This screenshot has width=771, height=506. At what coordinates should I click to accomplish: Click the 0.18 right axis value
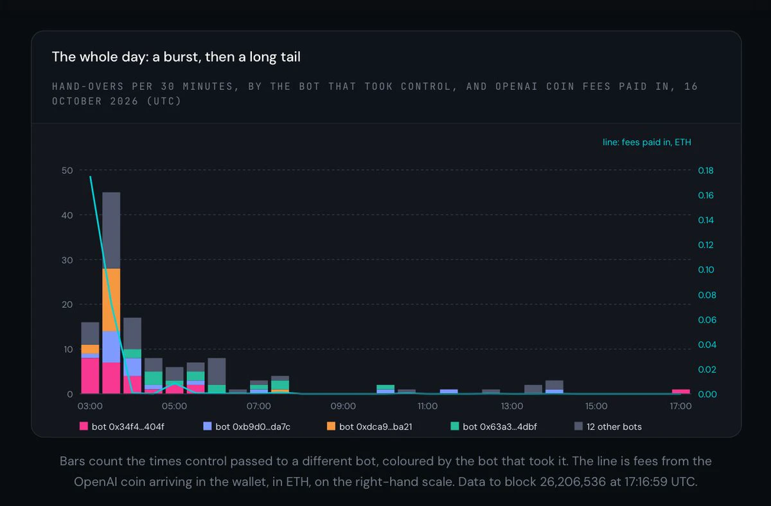pyautogui.click(x=705, y=171)
